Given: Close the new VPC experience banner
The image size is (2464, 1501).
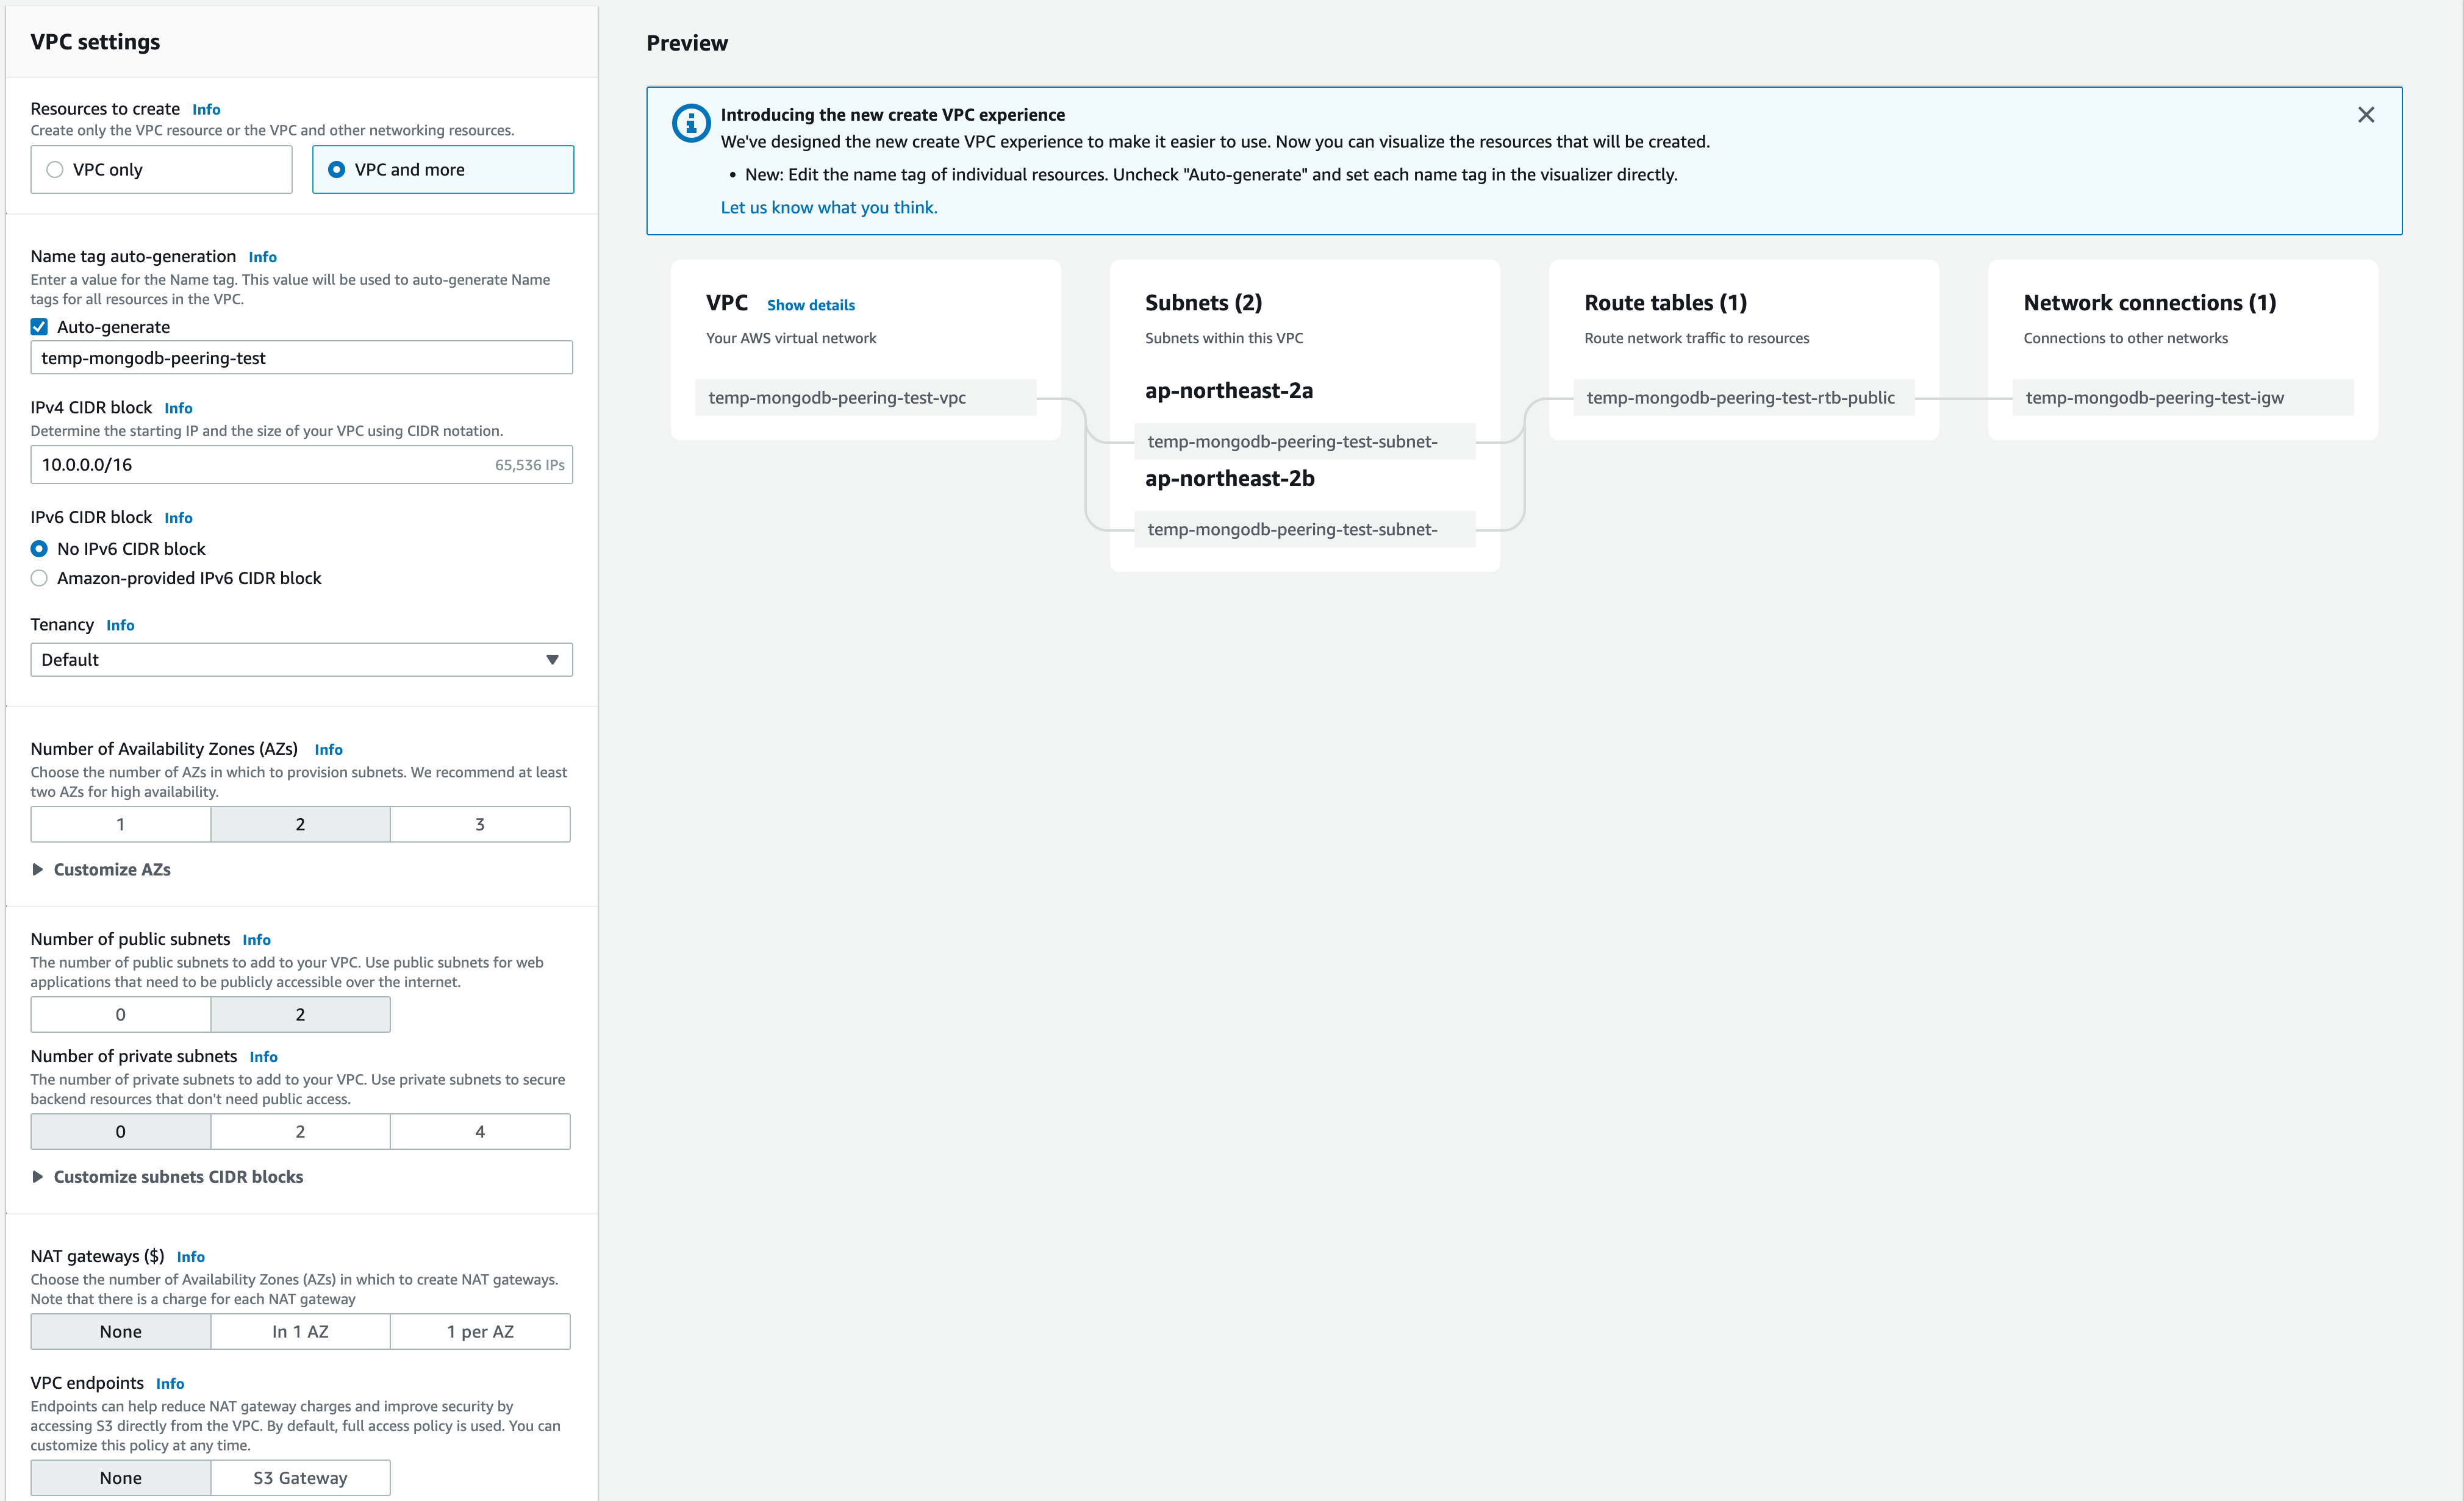Looking at the screenshot, I should (2365, 115).
